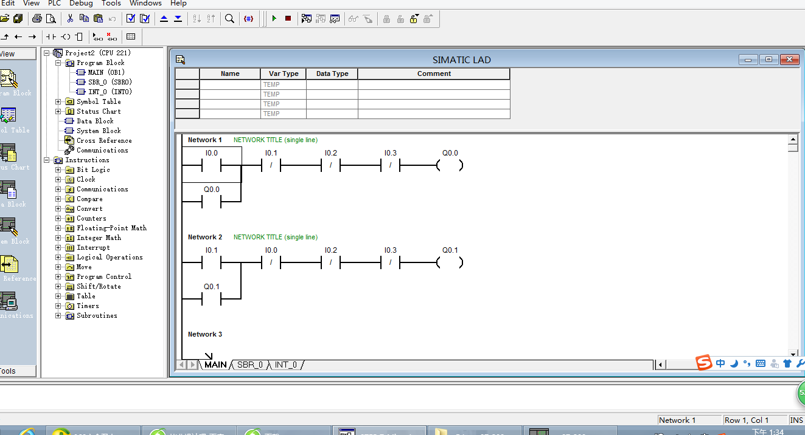The width and height of the screenshot is (805, 435).
Task: Open project with the folder icon
Action: point(4,19)
